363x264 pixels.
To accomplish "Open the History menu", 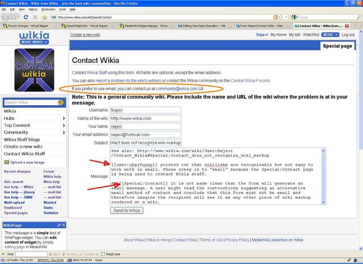I will pyautogui.click(x=33, y=10).
